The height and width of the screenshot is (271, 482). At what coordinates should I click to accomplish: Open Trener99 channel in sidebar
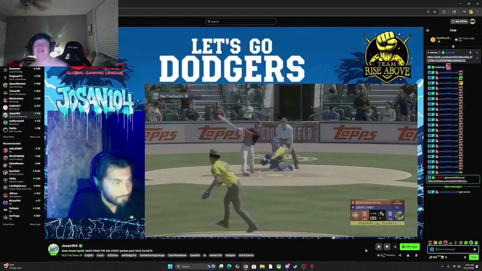point(22,92)
